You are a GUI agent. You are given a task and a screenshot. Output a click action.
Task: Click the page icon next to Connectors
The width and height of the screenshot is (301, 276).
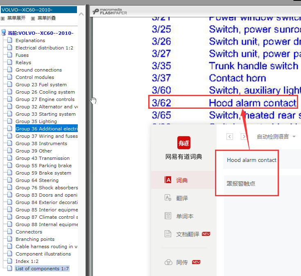pyautogui.click(x=9, y=231)
